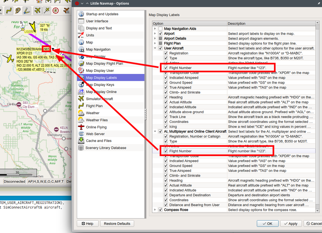Click the Restore Defaults button

point(117,224)
